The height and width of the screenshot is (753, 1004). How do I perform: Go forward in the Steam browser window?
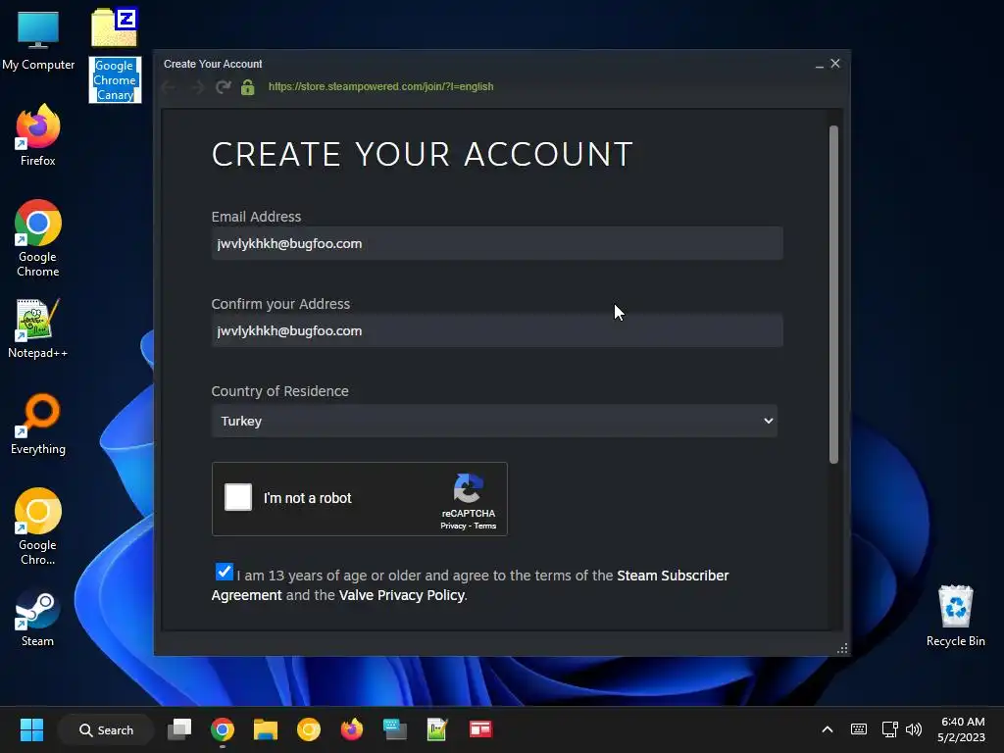point(197,87)
